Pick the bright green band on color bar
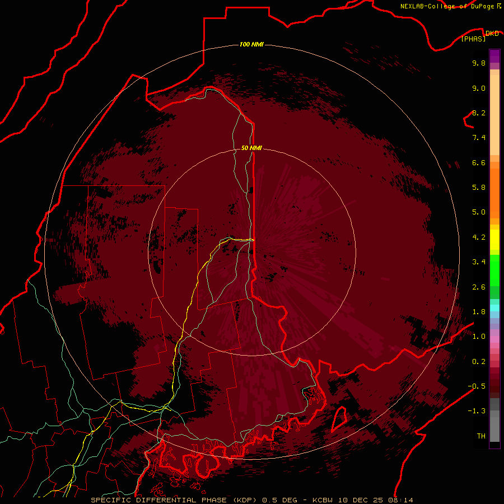Viewport: 504px width, 504px height. coord(494,270)
